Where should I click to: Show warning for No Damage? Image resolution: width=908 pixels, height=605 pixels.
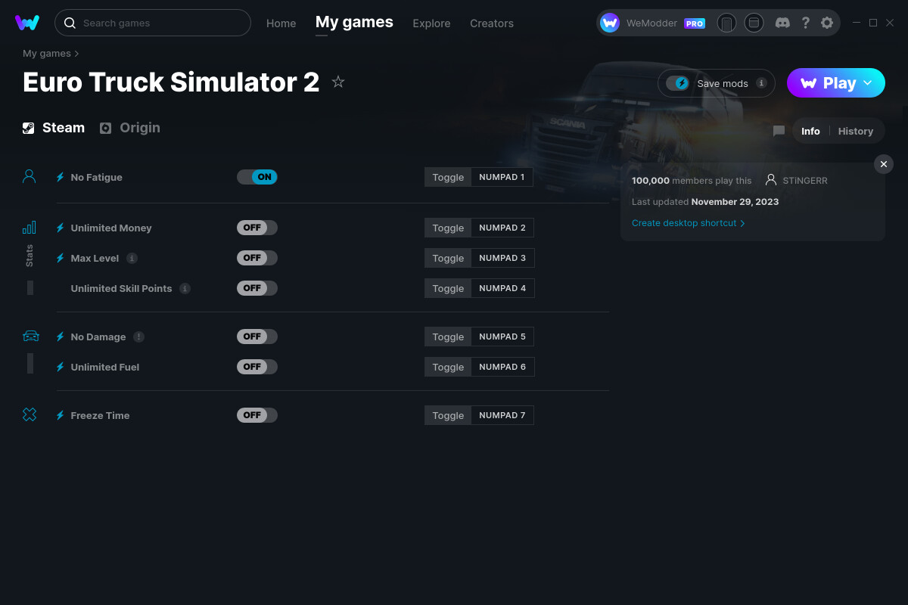(138, 337)
